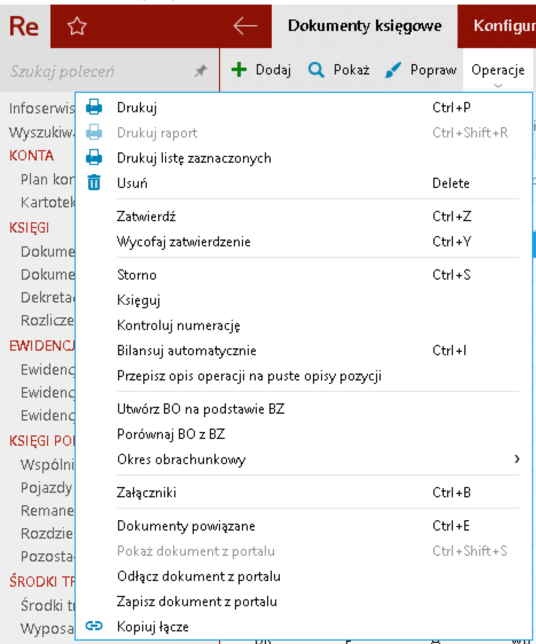Select Zatwierdź from the menu
Viewport: 536px width, 644px height.
[146, 217]
